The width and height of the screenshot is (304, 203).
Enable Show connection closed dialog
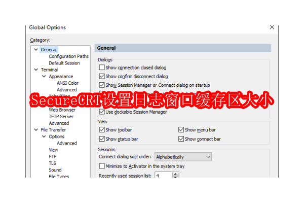click(102, 67)
